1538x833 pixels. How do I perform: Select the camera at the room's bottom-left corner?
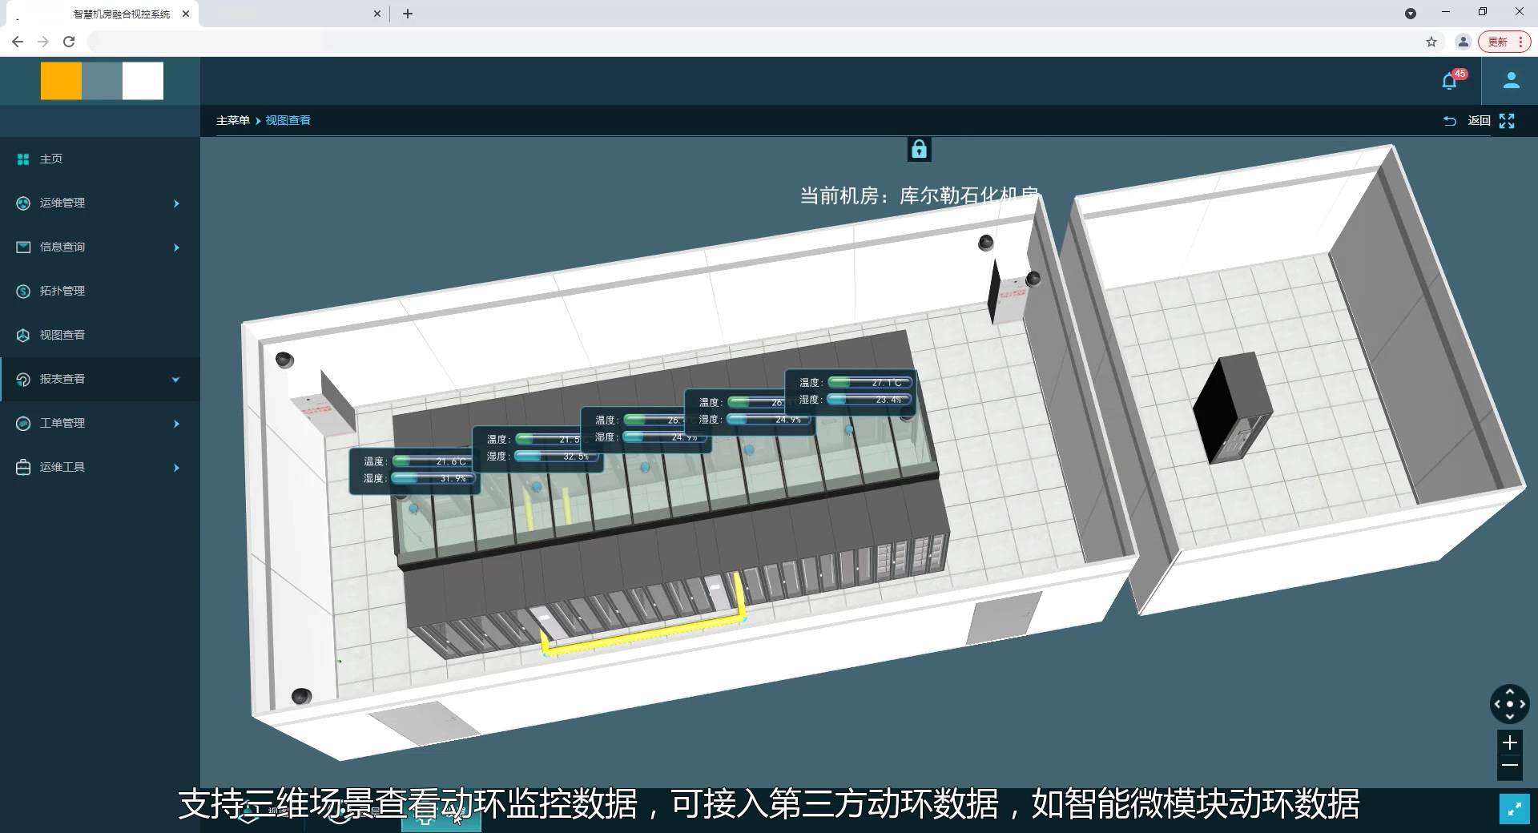(301, 696)
